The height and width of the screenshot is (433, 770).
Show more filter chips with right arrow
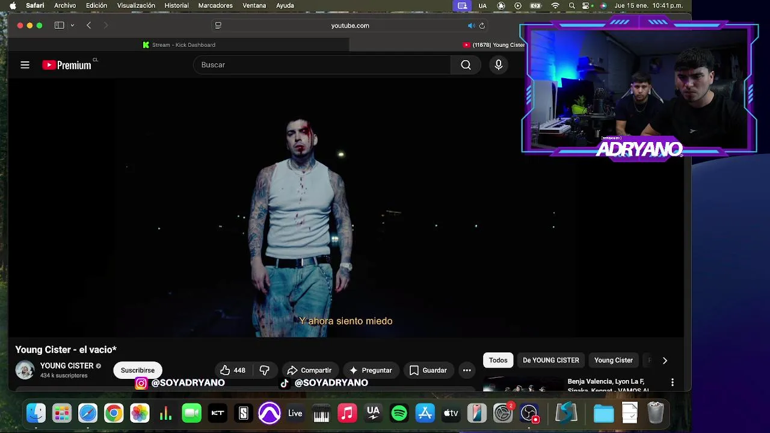click(x=665, y=360)
